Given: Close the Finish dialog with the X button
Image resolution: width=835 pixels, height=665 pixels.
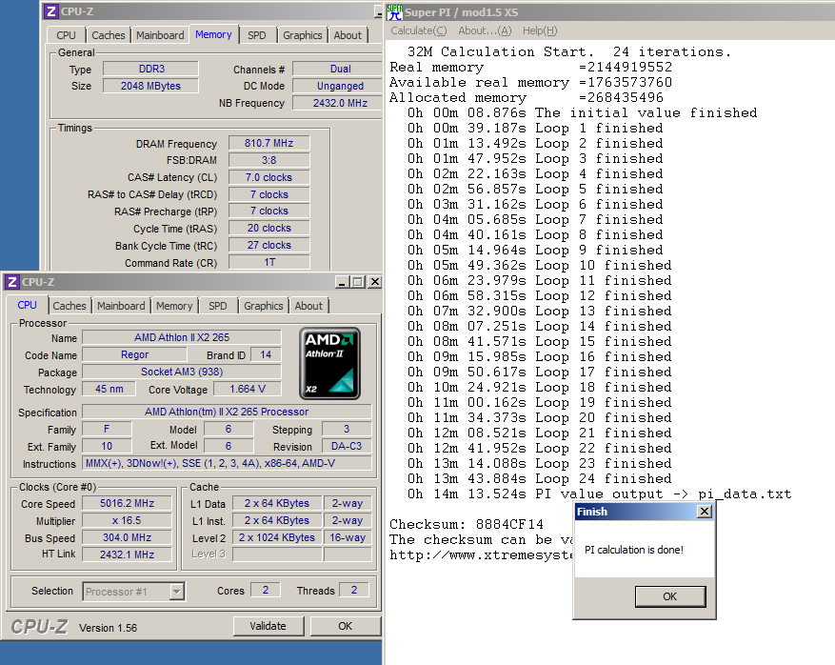Looking at the screenshot, I should click(705, 512).
